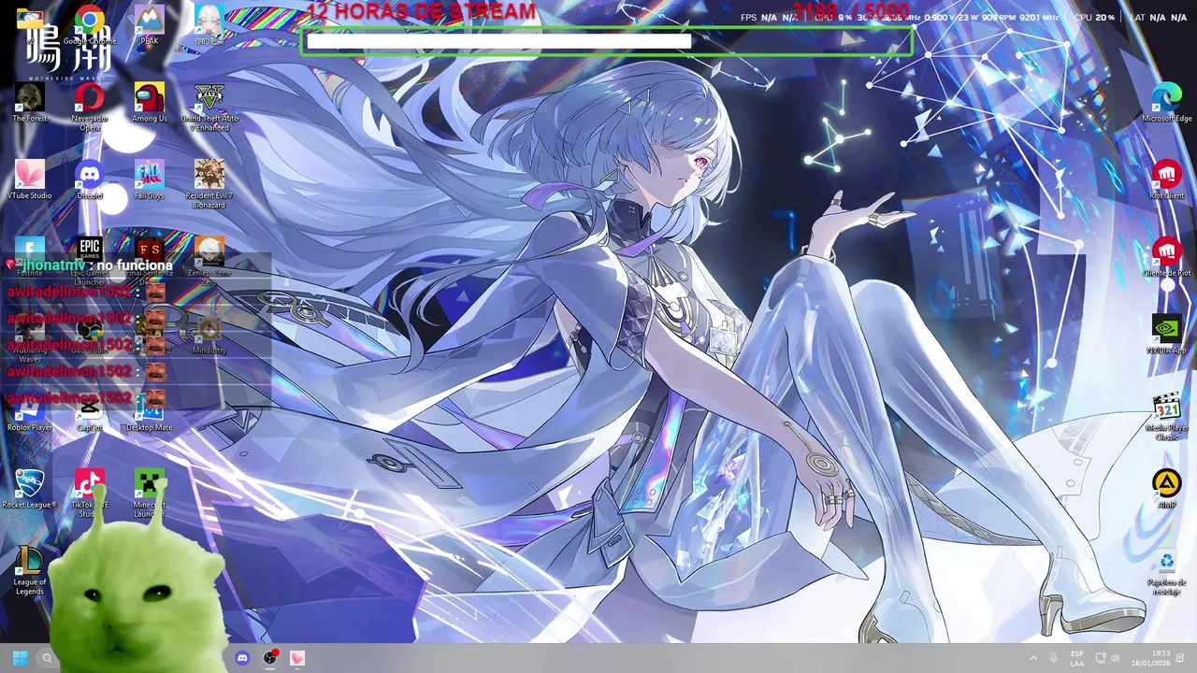
Task: Launch Among Us from desktop
Action: tap(150, 102)
